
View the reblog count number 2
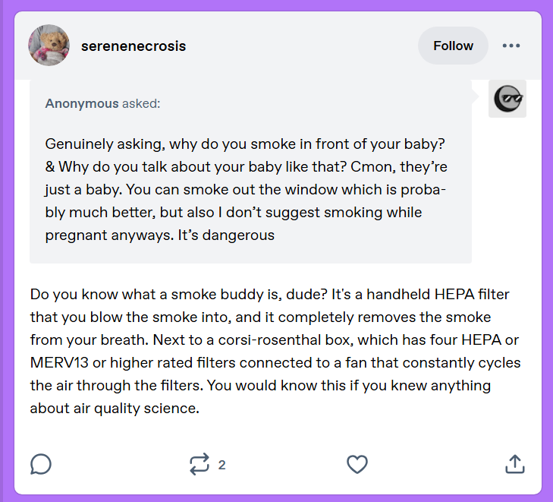222,465
